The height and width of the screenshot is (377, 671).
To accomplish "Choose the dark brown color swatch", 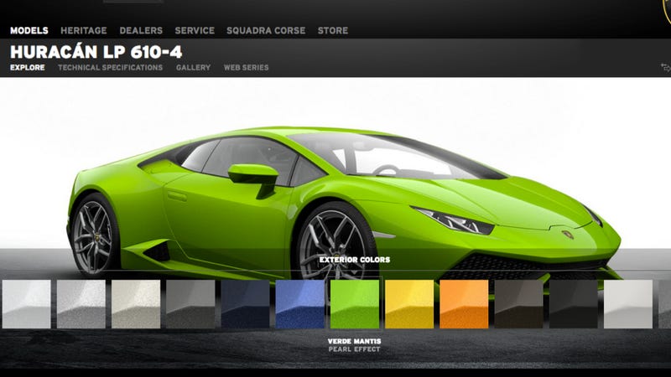I will click(518, 304).
